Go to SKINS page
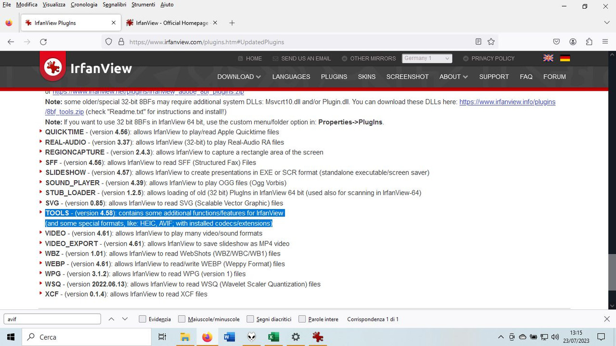 pyautogui.click(x=367, y=76)
